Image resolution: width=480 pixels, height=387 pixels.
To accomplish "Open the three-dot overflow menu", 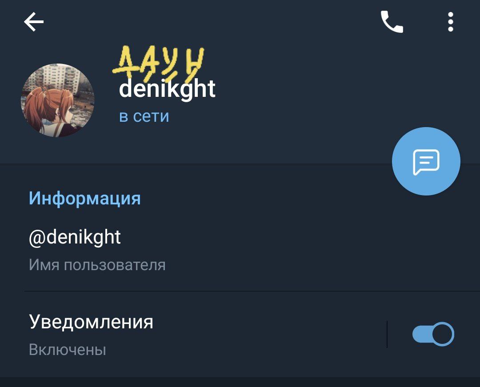I will [x=450, y=22].
